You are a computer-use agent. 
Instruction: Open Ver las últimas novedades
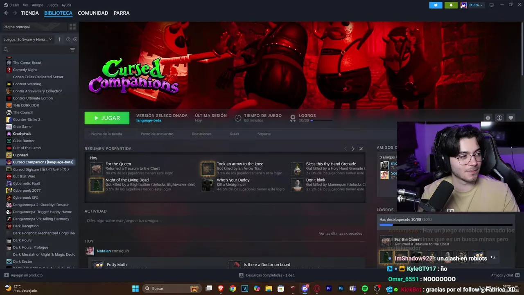click(x=341, y=234)
